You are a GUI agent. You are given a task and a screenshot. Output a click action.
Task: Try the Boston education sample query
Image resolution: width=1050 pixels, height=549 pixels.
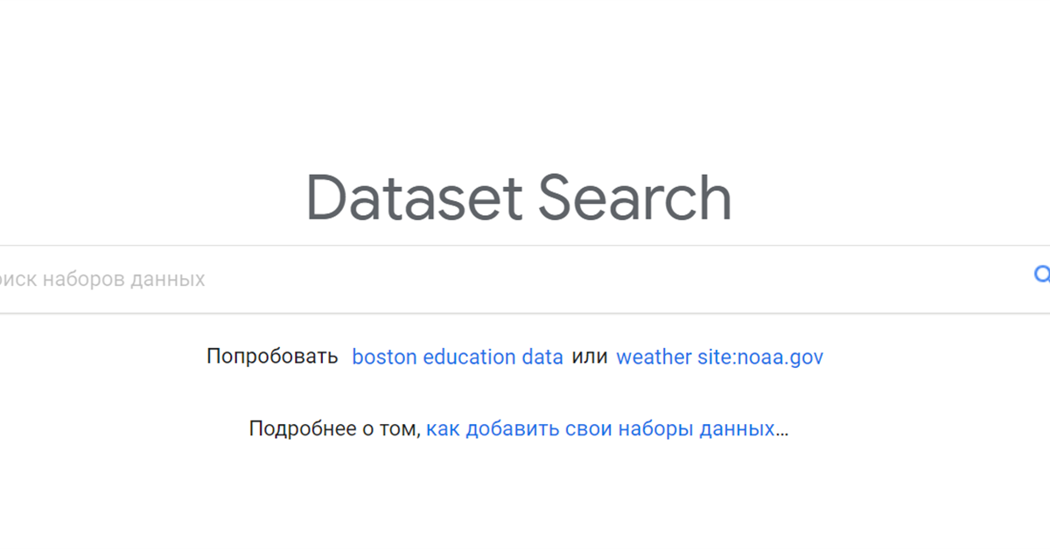[457, 357]
